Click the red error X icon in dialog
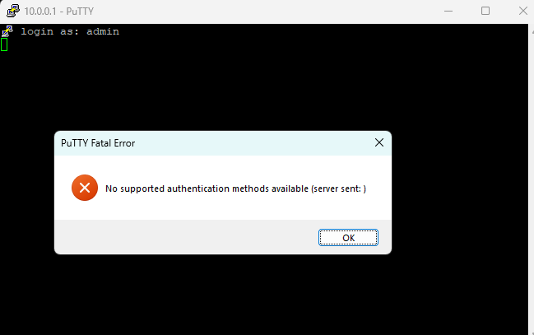 85,188
